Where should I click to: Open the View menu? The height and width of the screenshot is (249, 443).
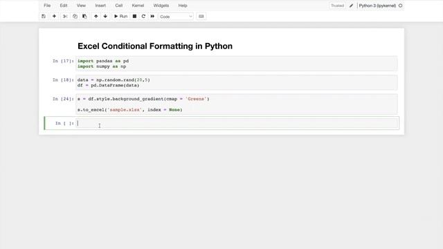coord(81,6)
